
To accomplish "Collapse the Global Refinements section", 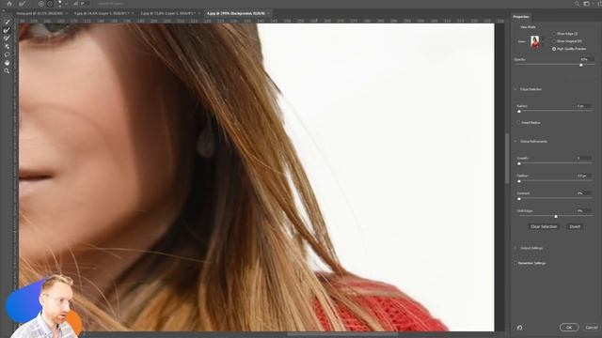I will pos(515,142).
